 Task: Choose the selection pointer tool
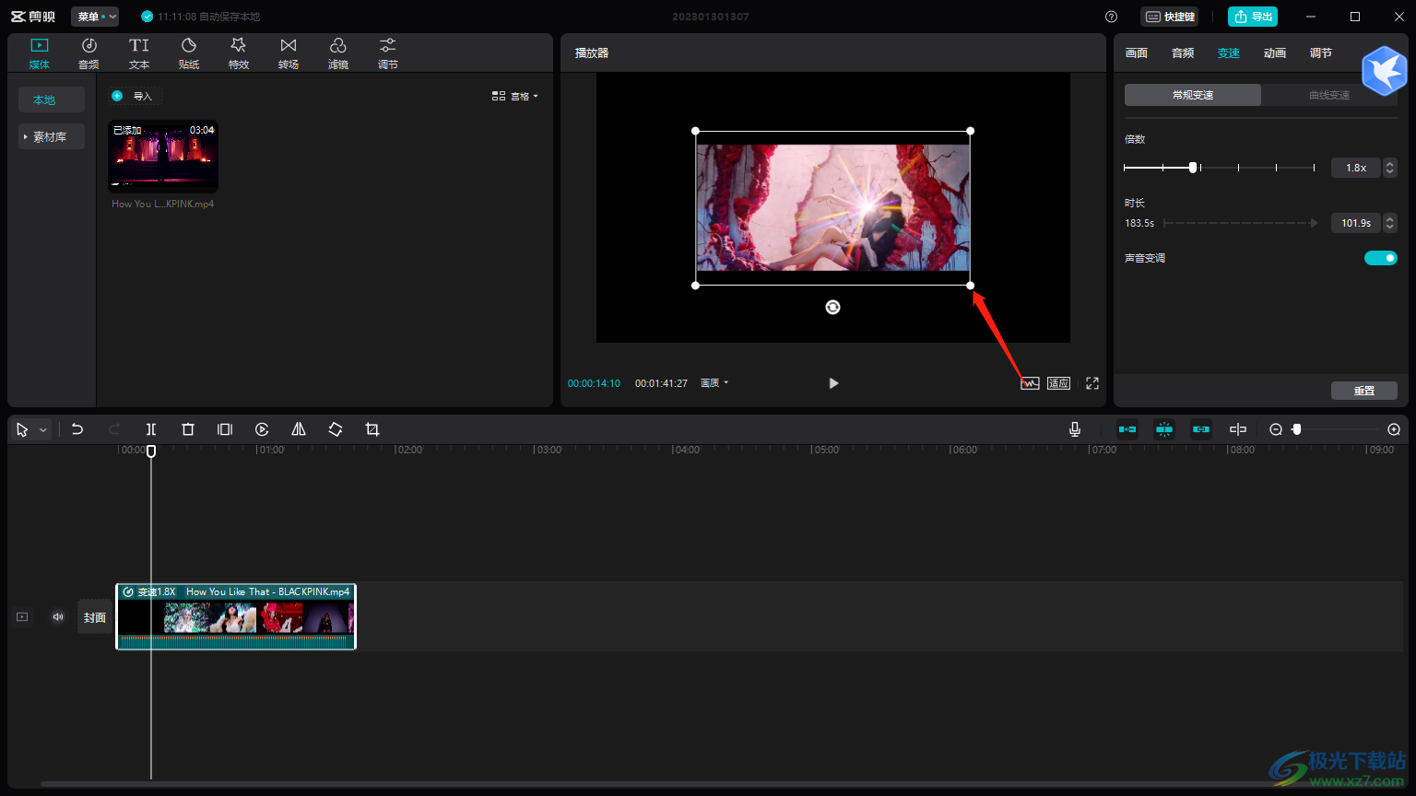tap(22, 429)
